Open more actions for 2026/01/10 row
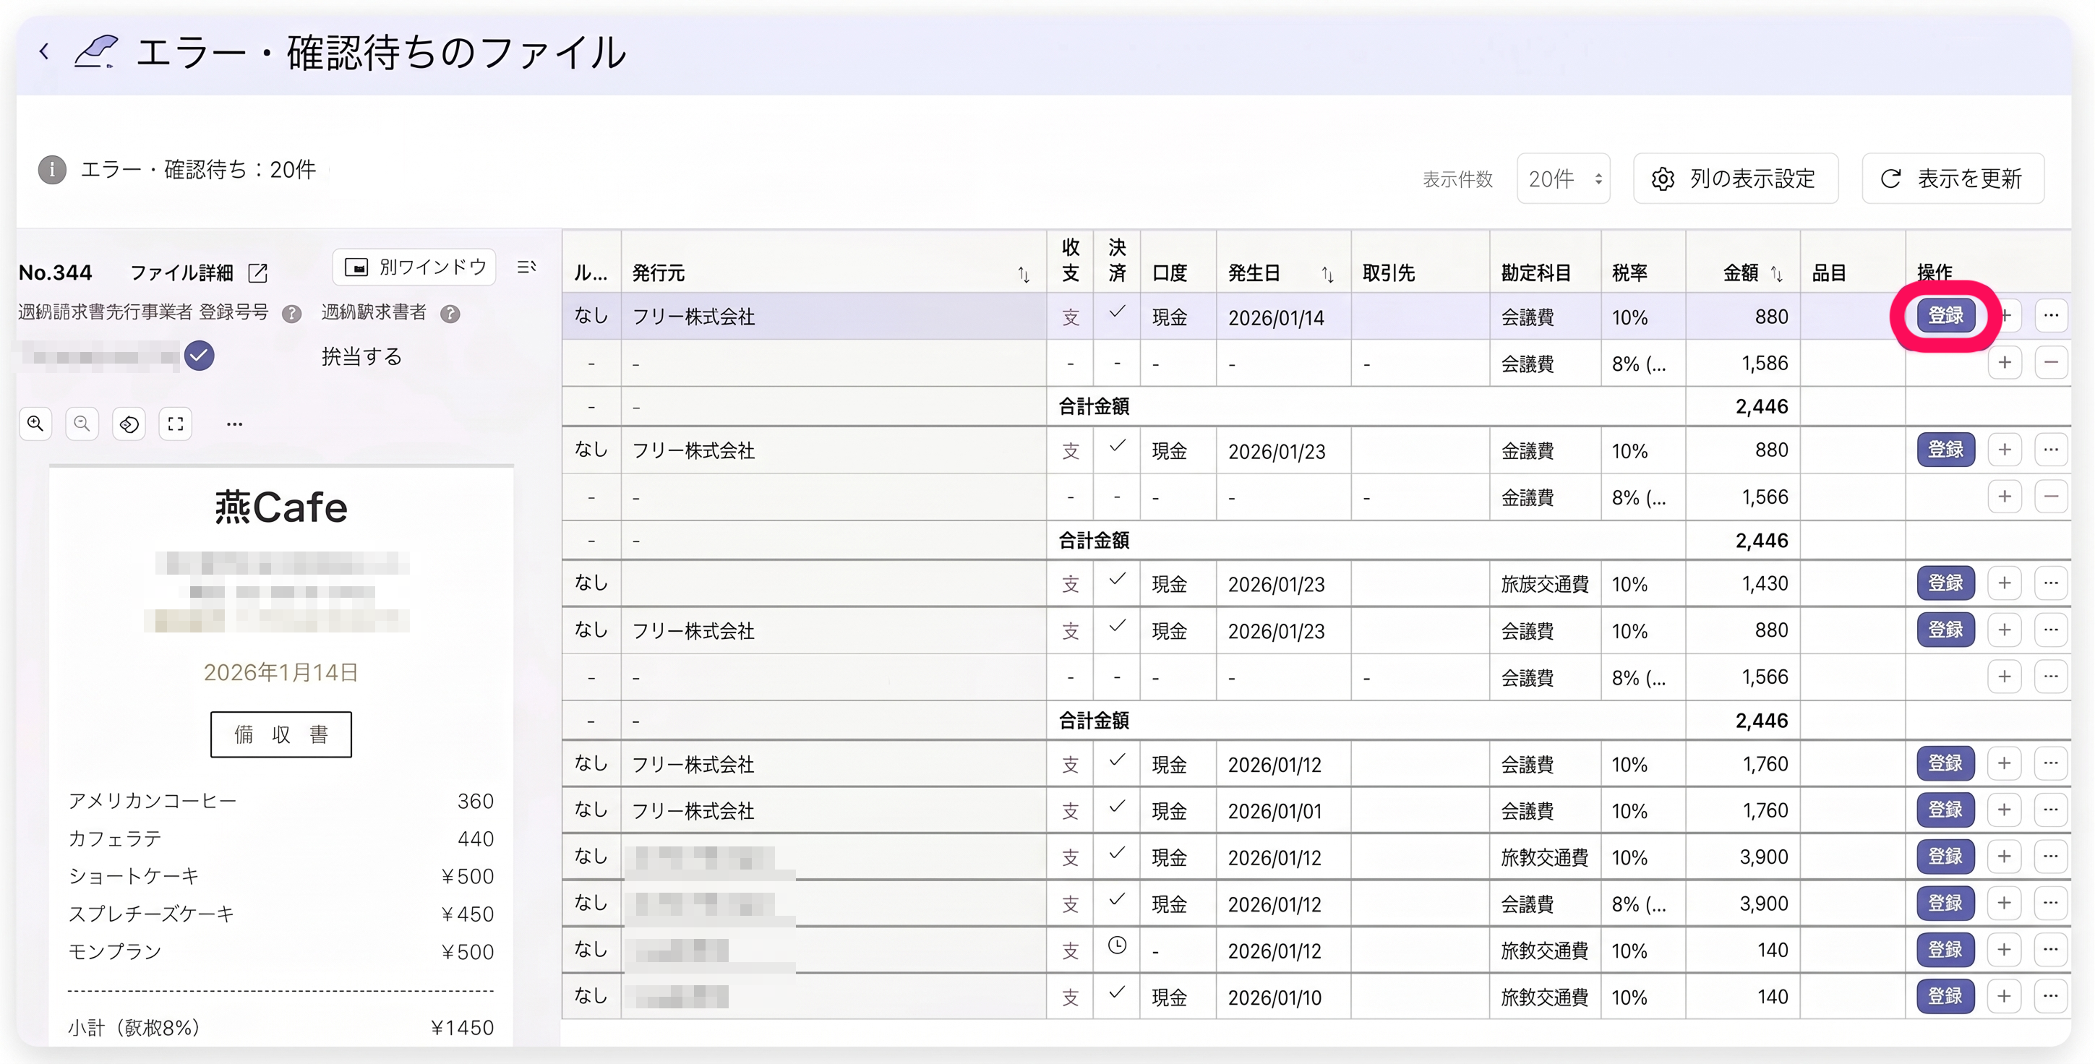Viewport: 2095px width, 1064px height. 2051,997
